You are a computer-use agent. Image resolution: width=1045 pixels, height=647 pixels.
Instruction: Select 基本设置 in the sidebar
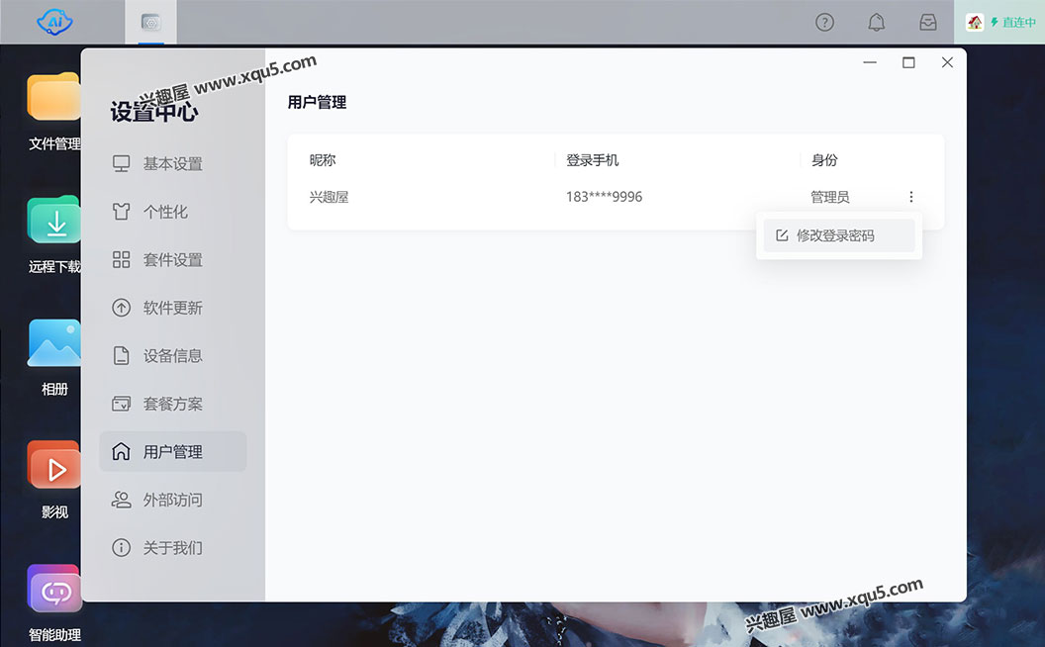[x=172, y=164]
